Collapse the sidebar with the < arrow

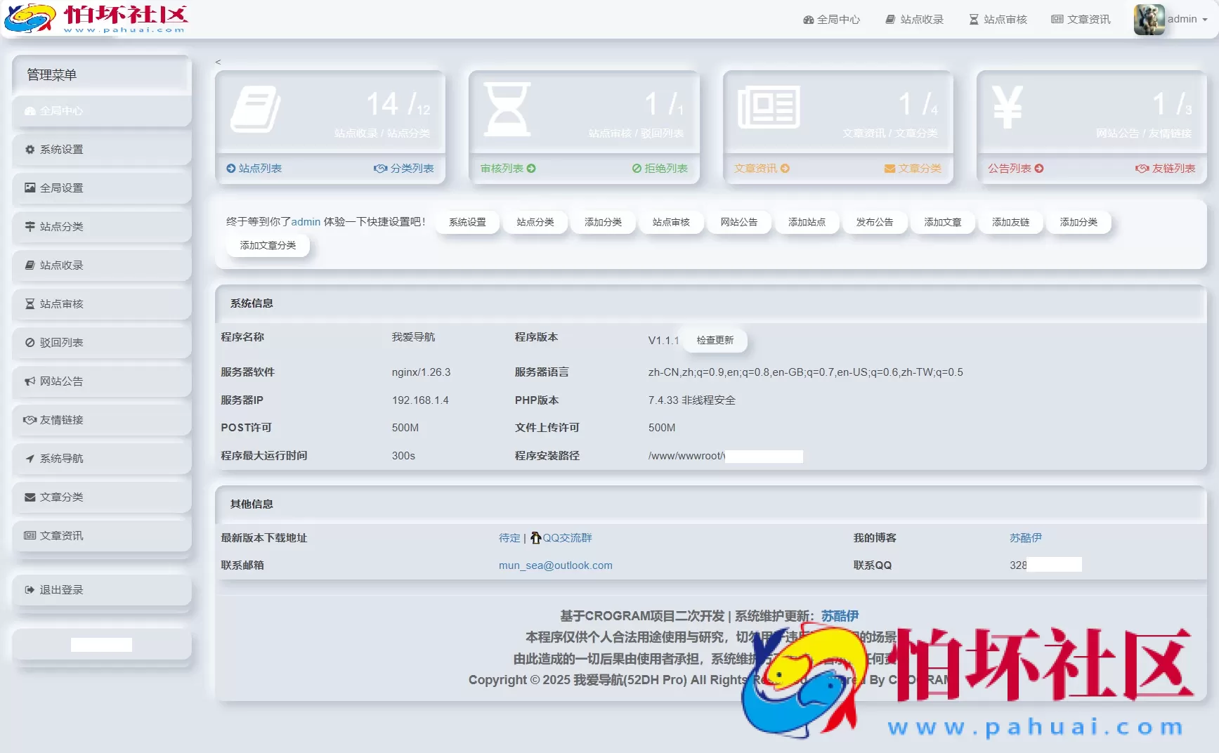(x=218, y=62)
